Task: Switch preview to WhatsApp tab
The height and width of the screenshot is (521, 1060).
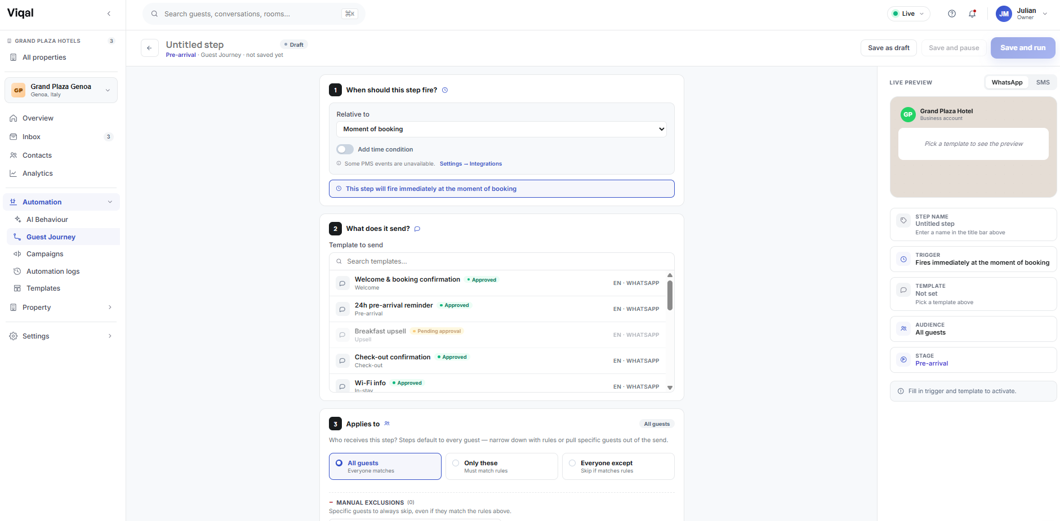Action: coord(1007,82)
